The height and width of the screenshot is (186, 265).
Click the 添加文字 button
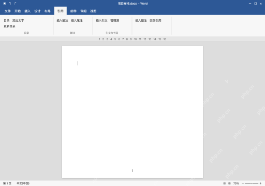(x=18, y=21)
